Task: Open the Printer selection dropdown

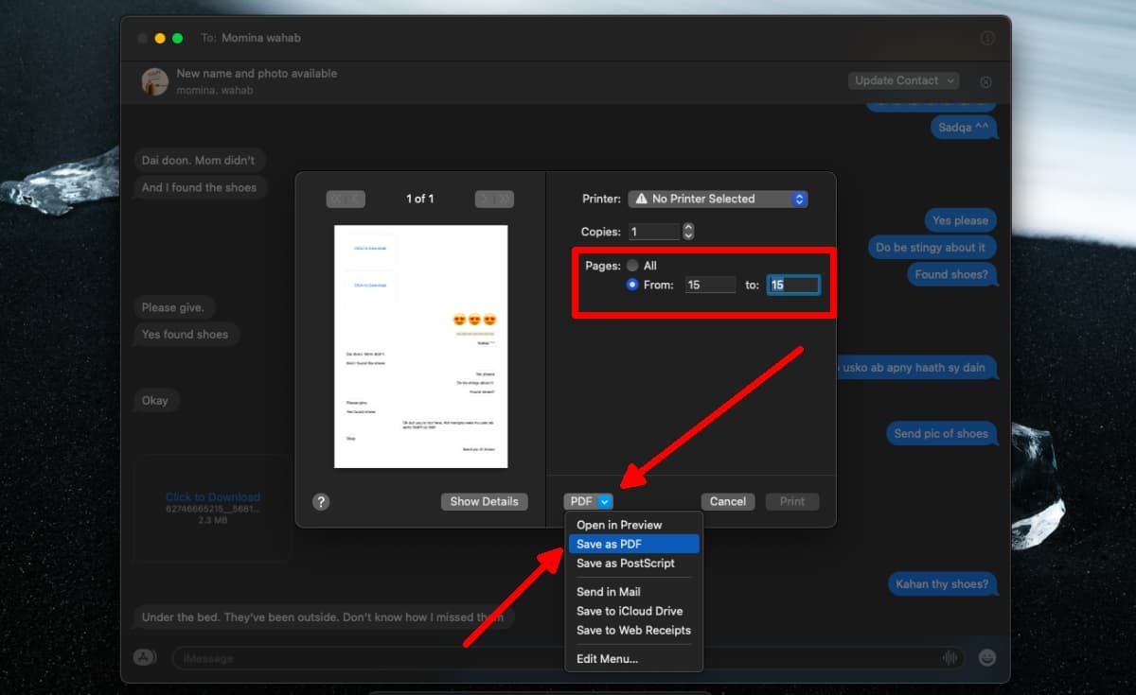Action: [718, 199]
